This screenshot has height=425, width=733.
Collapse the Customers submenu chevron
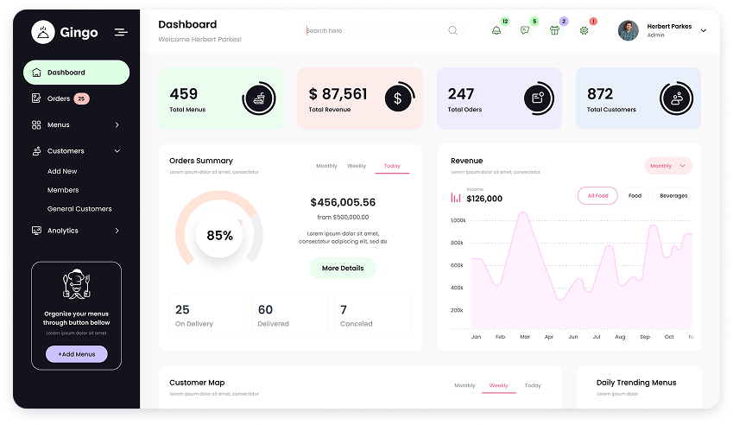coord(117,151)
